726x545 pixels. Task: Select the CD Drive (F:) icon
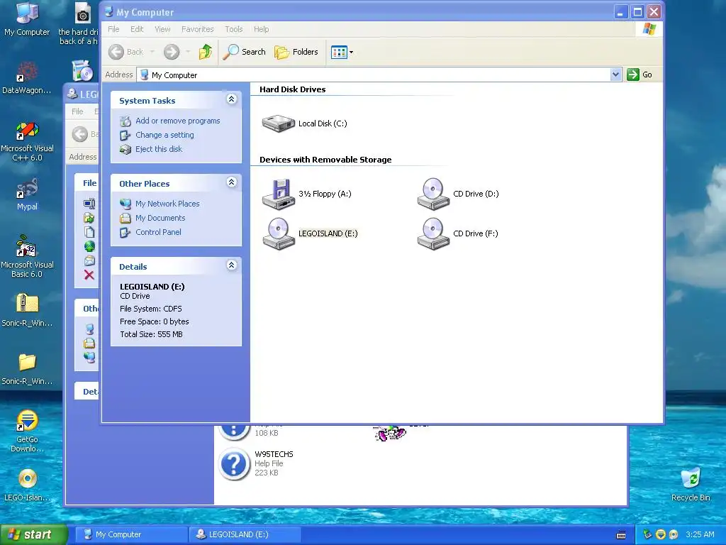pyautogui.click(x=433, y=233)
